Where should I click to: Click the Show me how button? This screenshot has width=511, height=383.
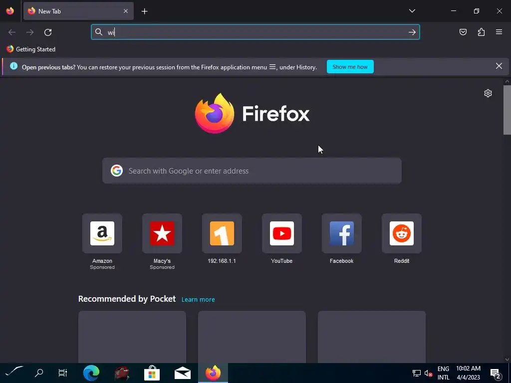350,67
